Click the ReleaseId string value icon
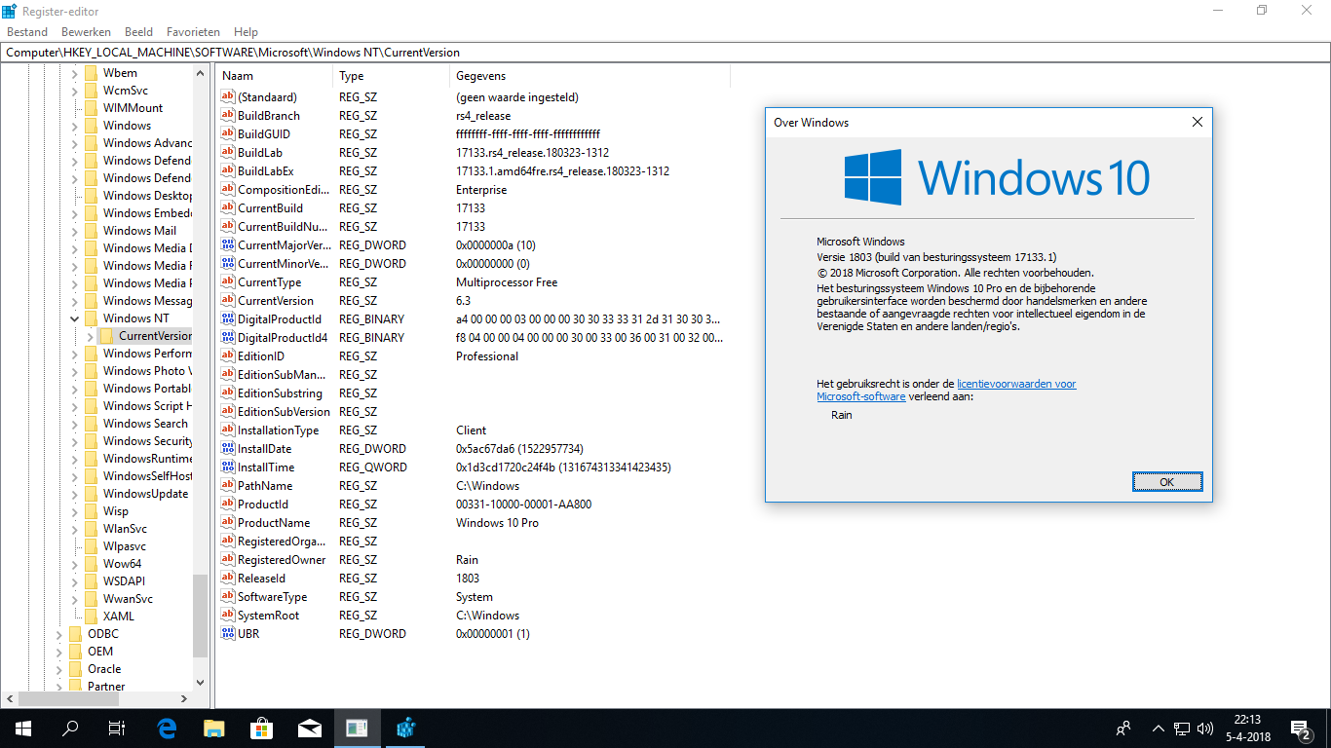This screenshot has height=748, width=1331. click(228, 579)
